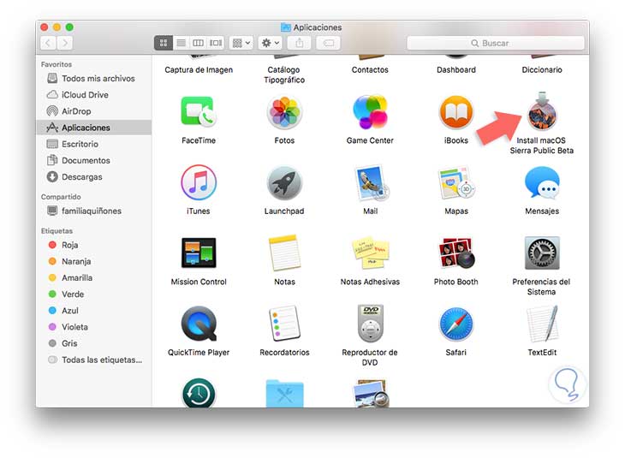Open Descargas in sidebar
Image resolution: width=625 pixels, height=458 pixels.
(93, 176)
